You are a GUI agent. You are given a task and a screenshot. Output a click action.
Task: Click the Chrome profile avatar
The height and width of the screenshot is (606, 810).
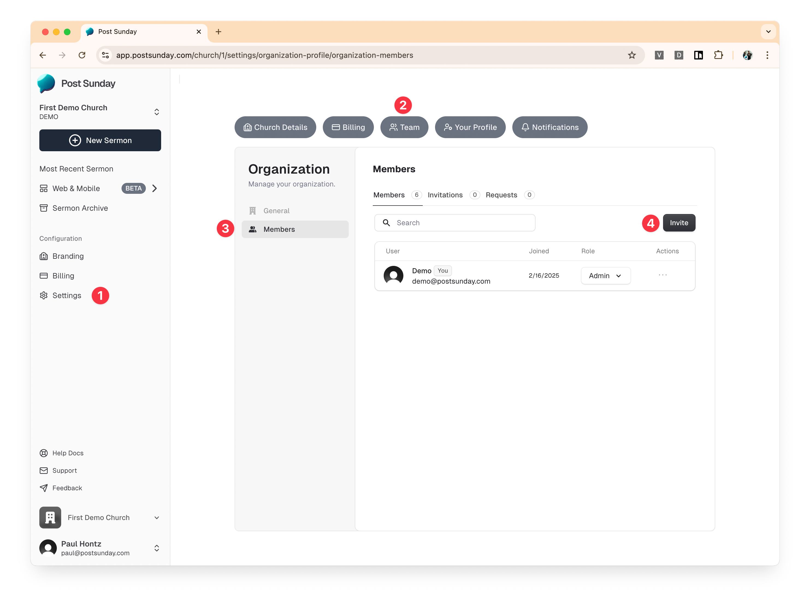pos(747,55)
